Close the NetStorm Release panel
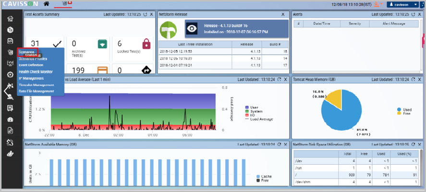426x192 pixels. pyautogui.click(x=283, y=14)
